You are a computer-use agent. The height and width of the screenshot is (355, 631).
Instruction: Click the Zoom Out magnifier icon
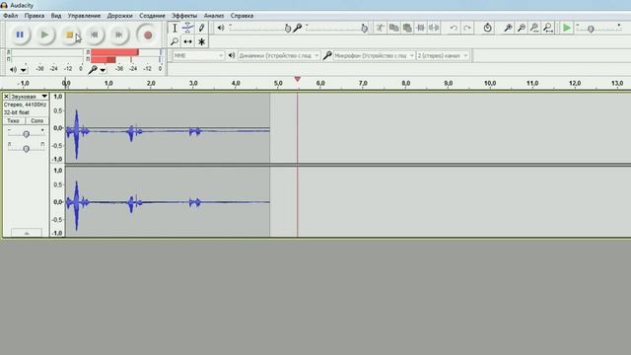(522, 28)
